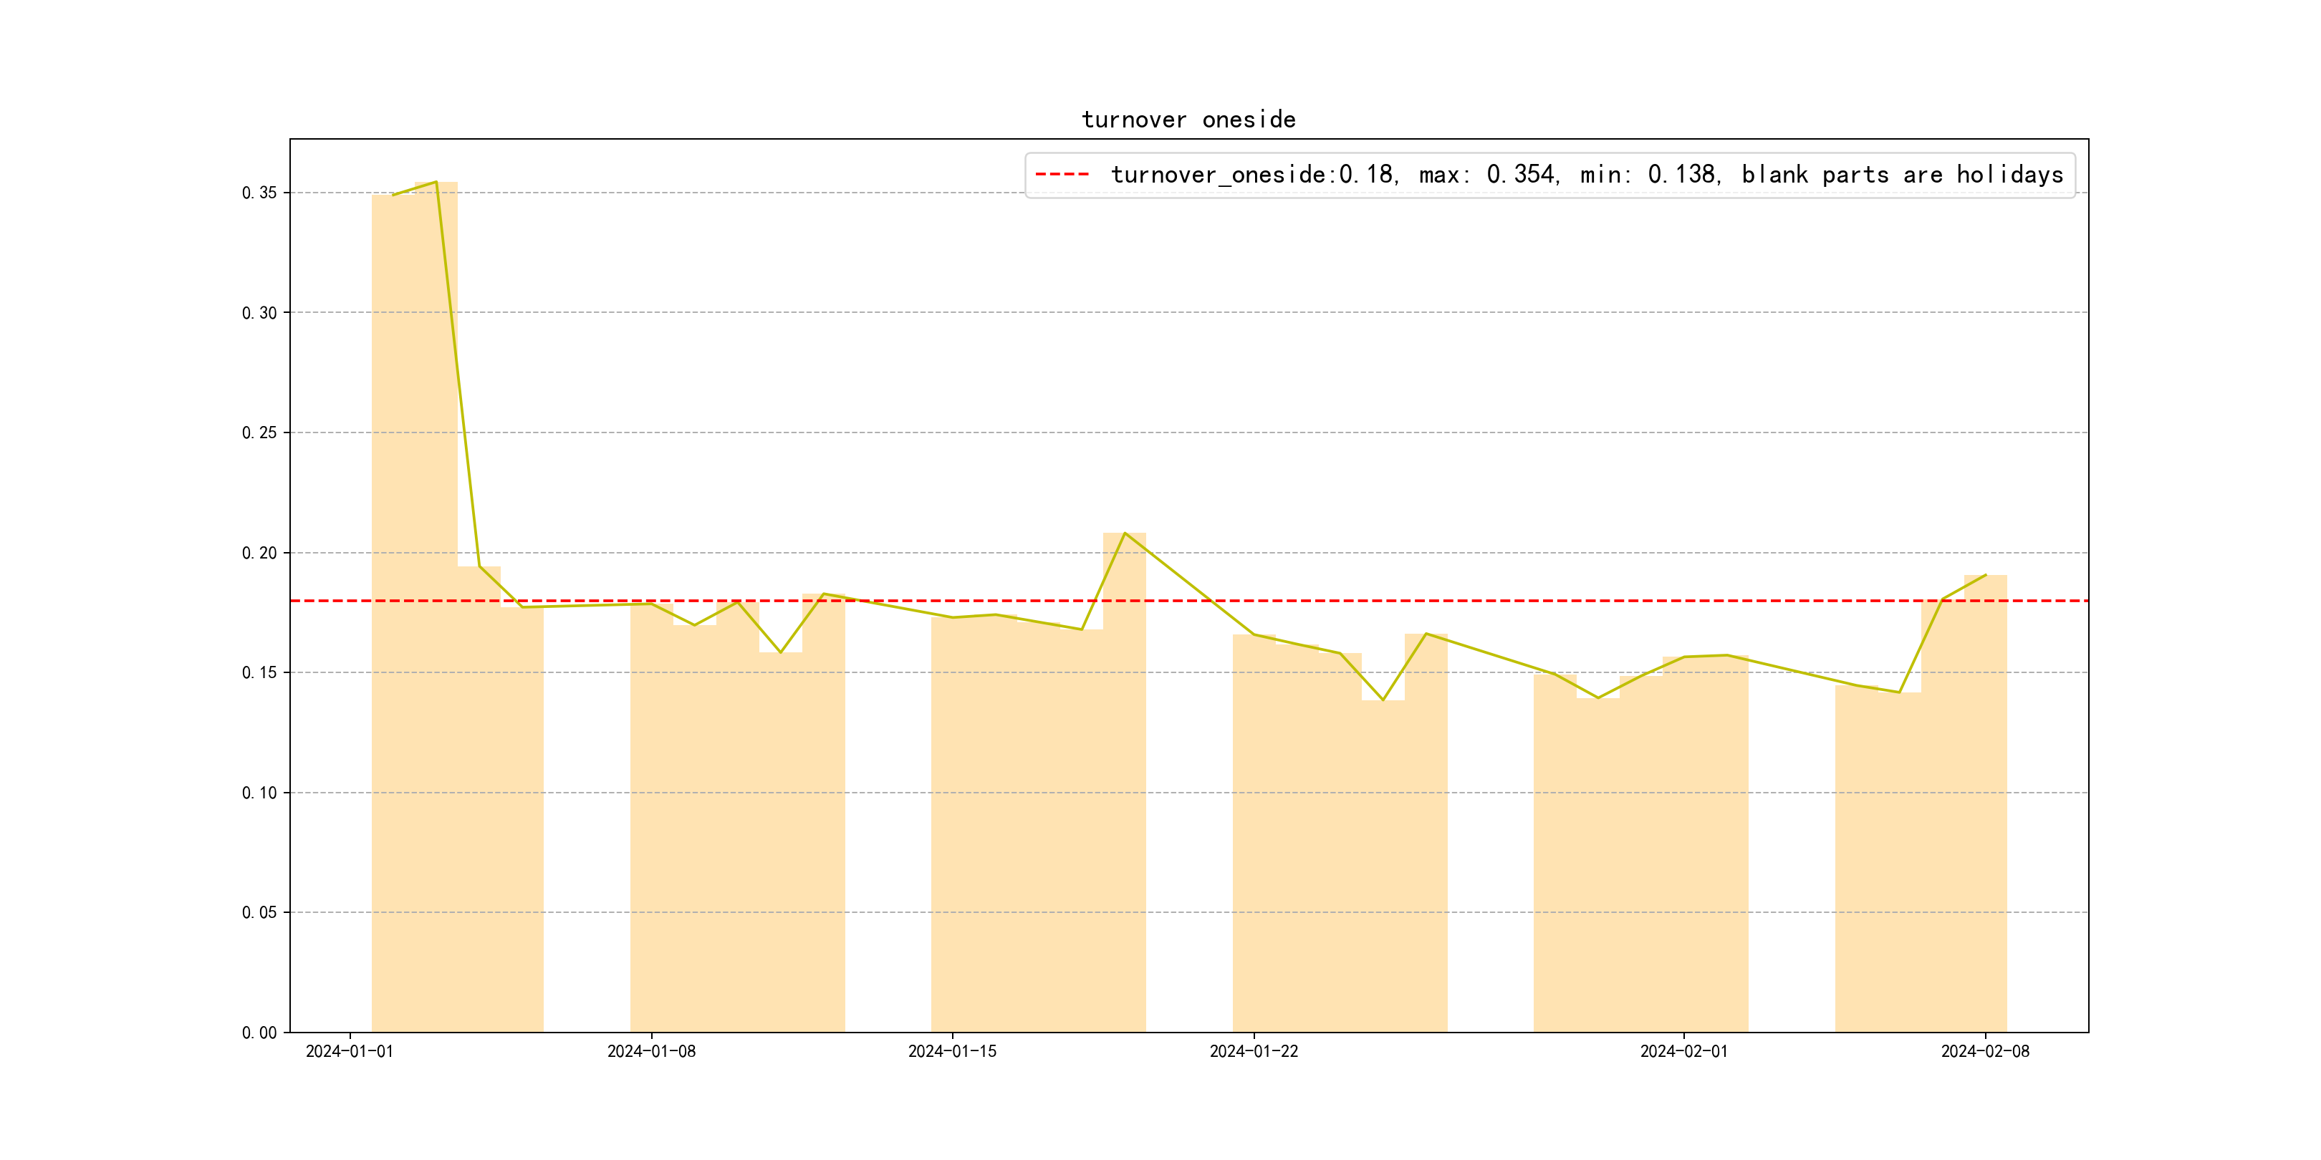This screenshot has height=1160, width=2321.
Task: Click the 0.35 y-axis tick label
Action: pos(259,193)
